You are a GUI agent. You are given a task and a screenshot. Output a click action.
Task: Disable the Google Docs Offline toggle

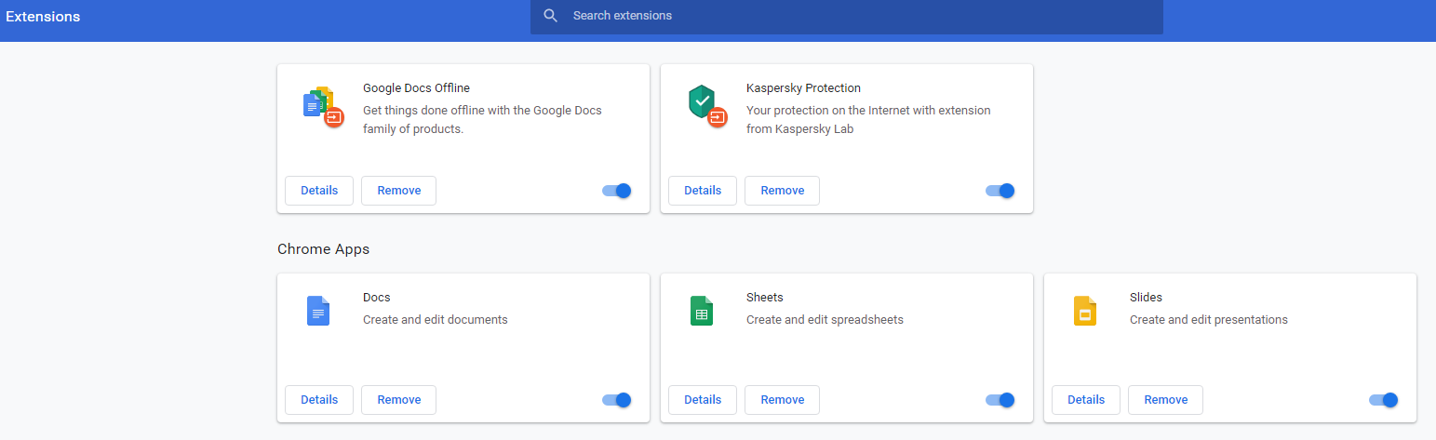(617, 191)
